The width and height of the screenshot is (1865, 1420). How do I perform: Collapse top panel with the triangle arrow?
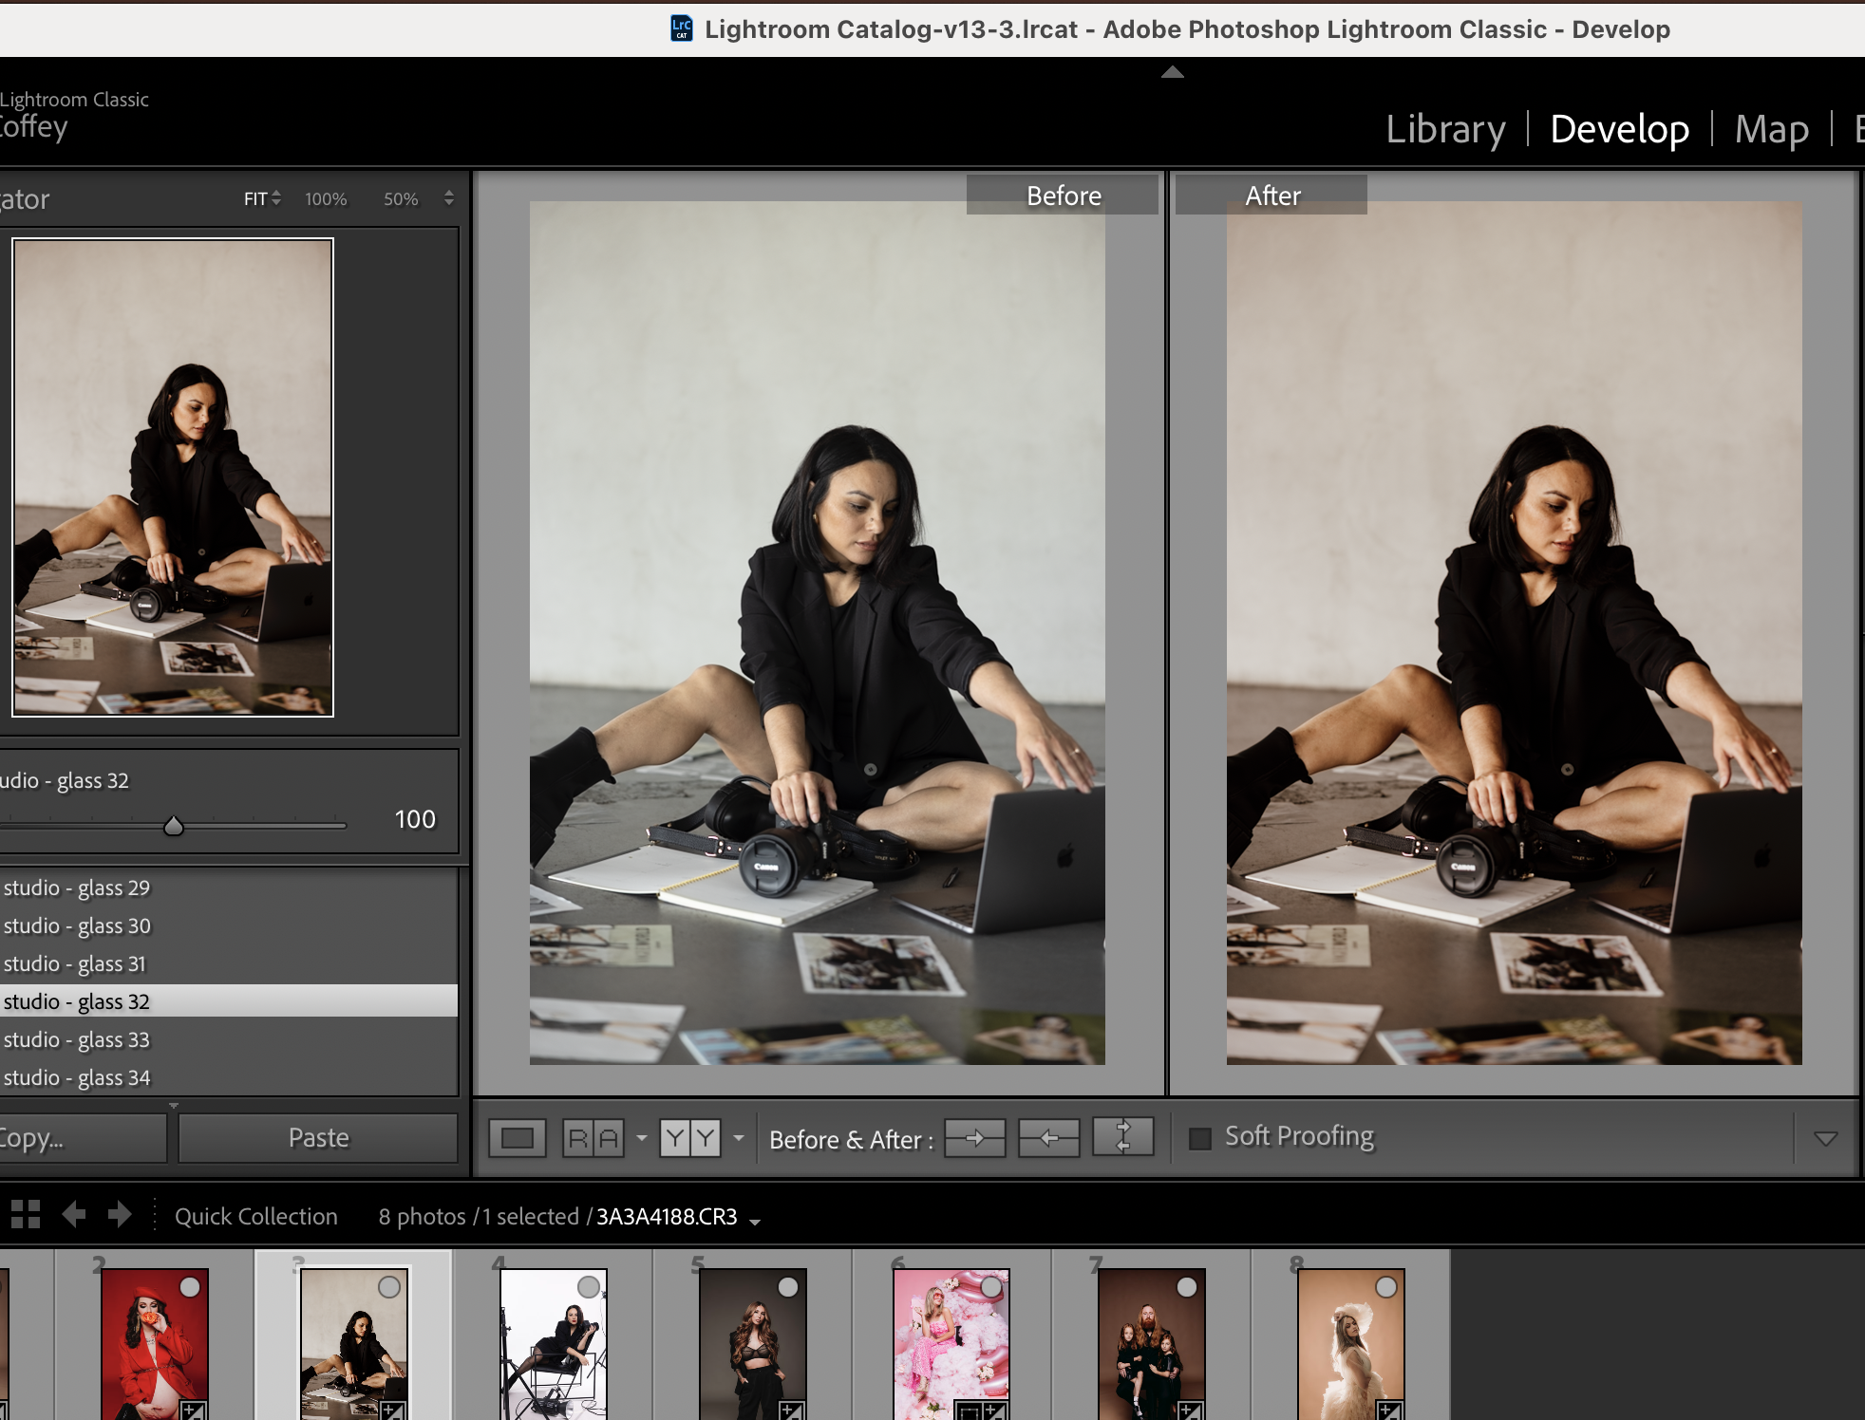click(1173, 72)
